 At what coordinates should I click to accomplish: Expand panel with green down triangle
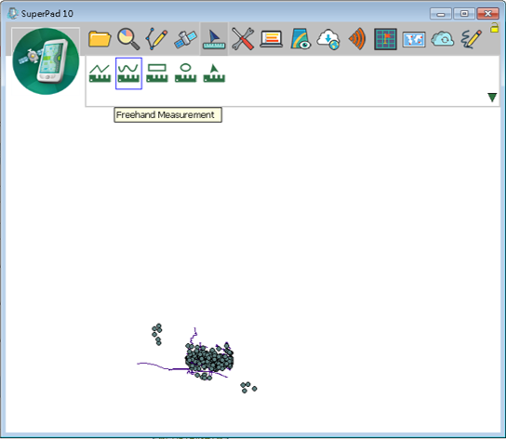(492, 98)
